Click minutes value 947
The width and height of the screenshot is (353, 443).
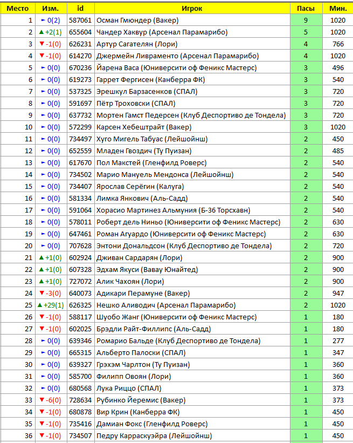tap(338, 293)
